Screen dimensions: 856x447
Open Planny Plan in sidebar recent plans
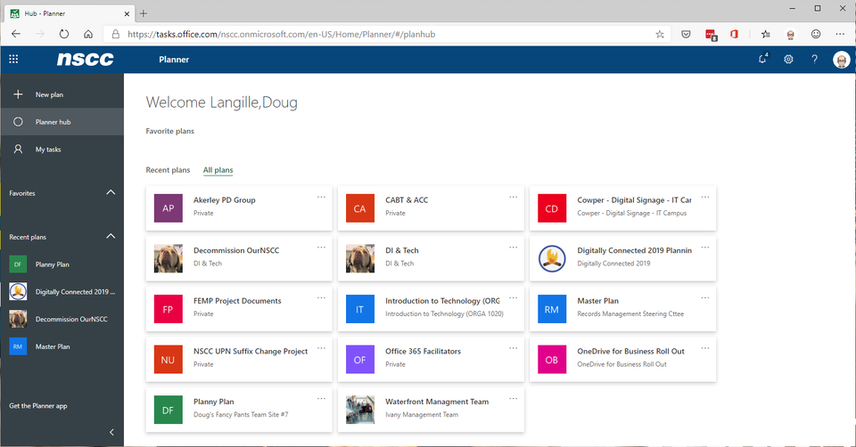(x=52, y=264)
